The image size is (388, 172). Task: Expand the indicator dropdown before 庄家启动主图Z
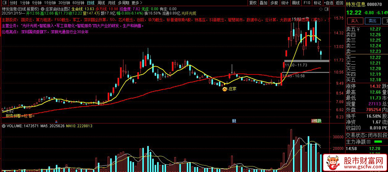43,9
